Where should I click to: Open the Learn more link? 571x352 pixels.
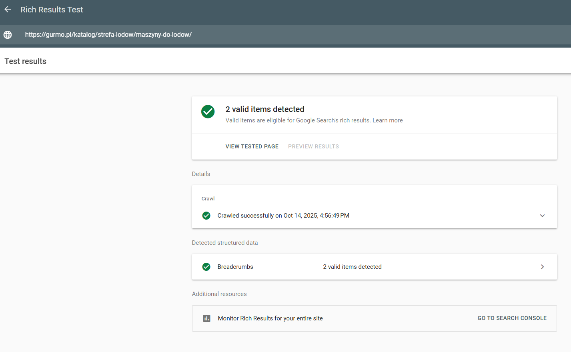[x=387, y=120]
